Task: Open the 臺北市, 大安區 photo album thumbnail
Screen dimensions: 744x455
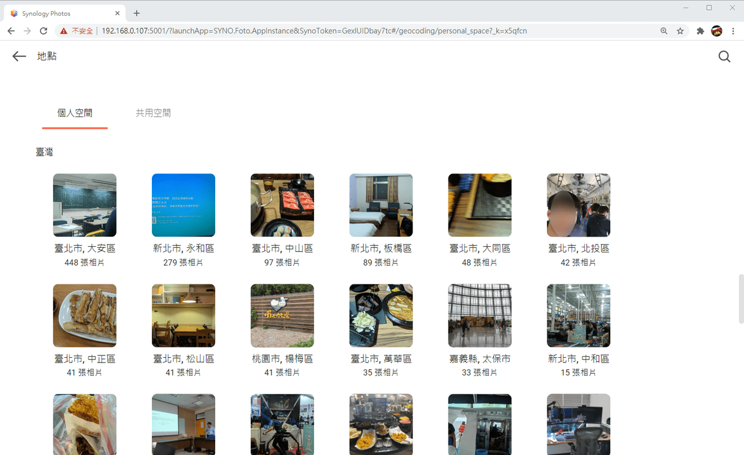Action: click(x=85, y=205)
